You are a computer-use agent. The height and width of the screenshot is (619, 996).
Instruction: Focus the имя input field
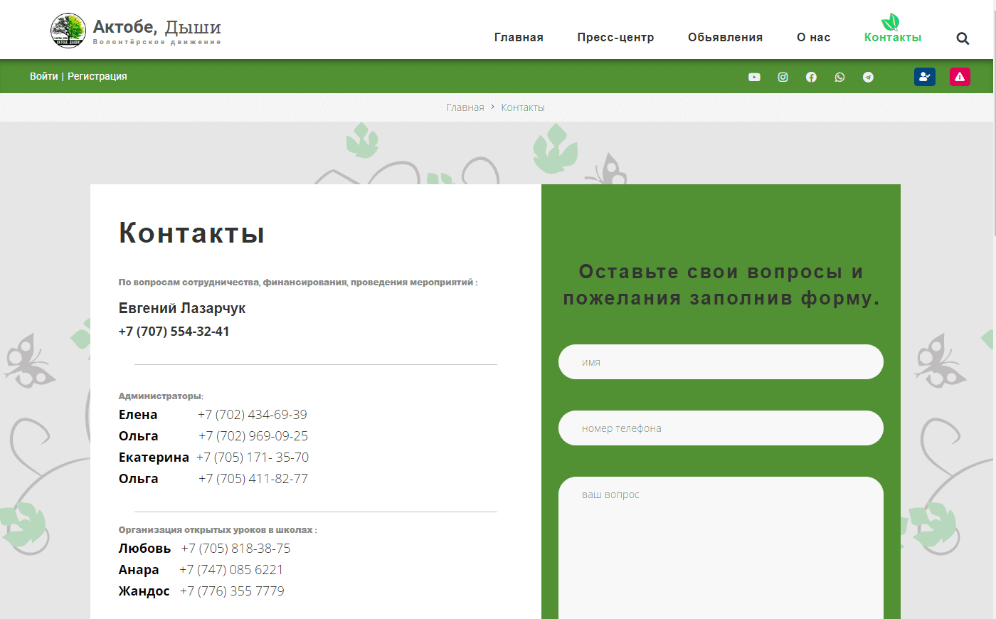(x=721, y=362)
